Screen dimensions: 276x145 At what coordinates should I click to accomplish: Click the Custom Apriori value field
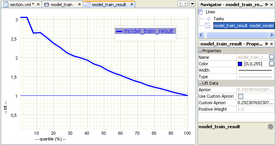coord(255,103)
